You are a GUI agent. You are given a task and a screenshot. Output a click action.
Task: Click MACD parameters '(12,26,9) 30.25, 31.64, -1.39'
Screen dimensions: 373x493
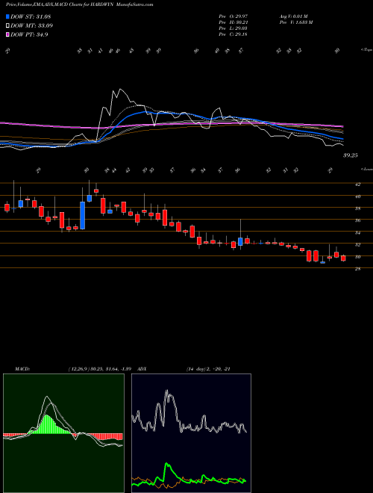[101, 369]
